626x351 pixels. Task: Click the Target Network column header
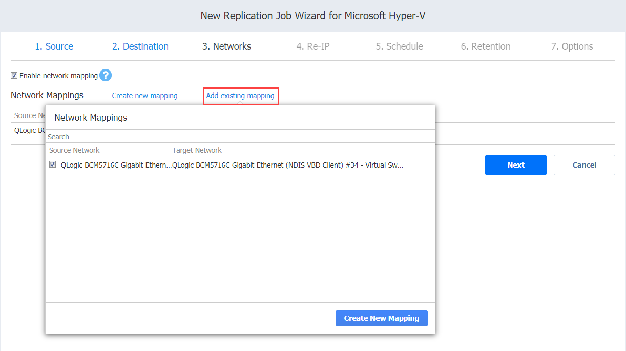pos(197,150)
